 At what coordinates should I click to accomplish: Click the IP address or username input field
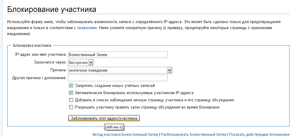pos(118,55)
